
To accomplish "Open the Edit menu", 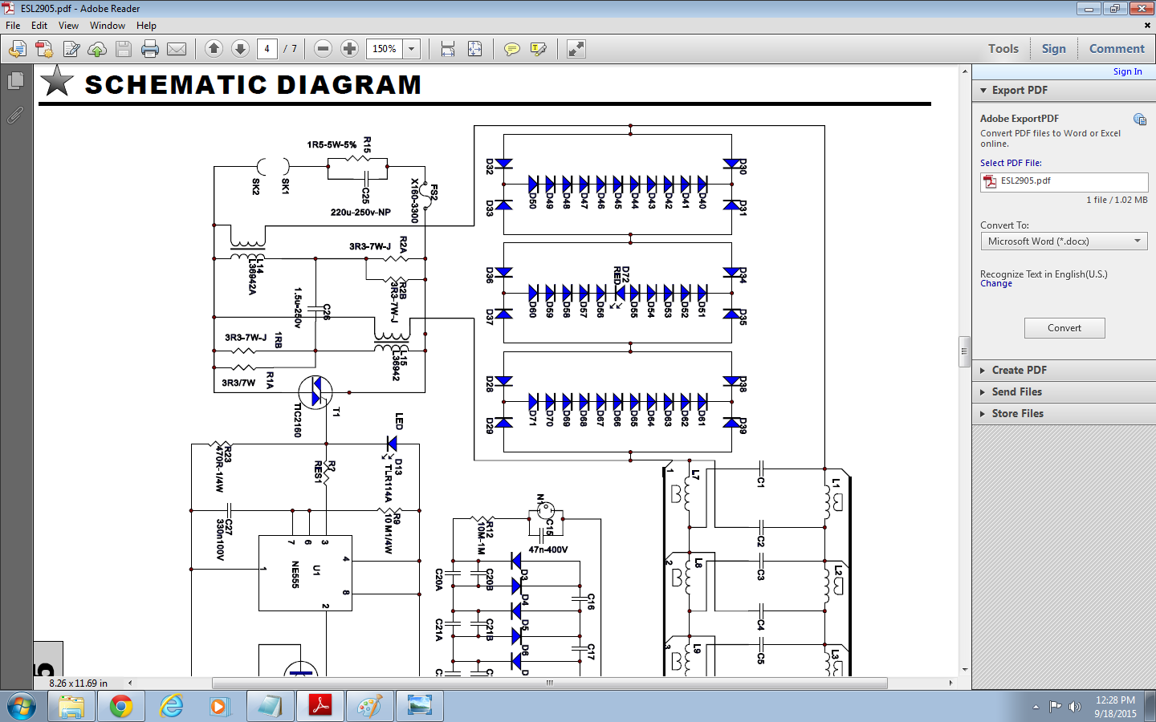I will pyautogui.click(x=39, y=26).
